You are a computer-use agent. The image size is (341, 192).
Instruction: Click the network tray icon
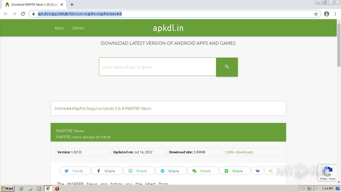pyautogui.click(x=309, y=189)
